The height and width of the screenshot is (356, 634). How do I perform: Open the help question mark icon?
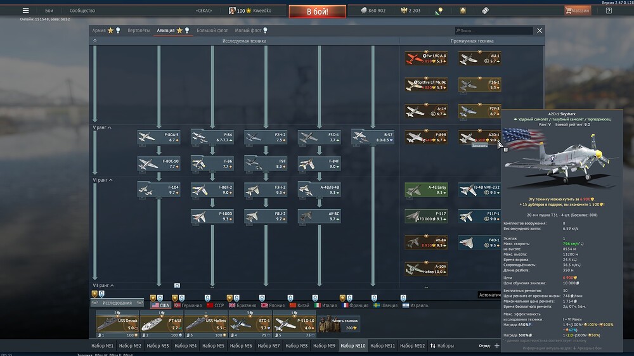(609, 11)
